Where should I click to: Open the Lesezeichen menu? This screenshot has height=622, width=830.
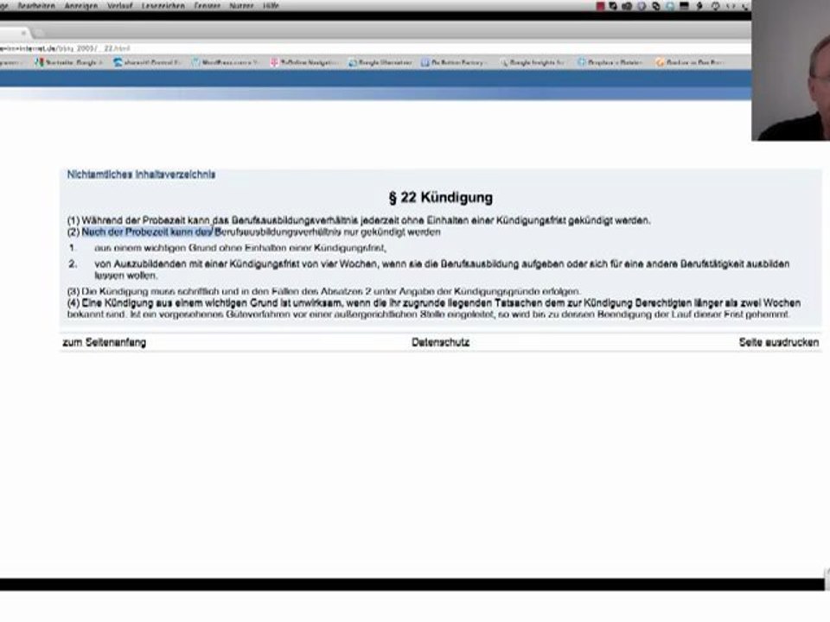(x=163, y=6)
